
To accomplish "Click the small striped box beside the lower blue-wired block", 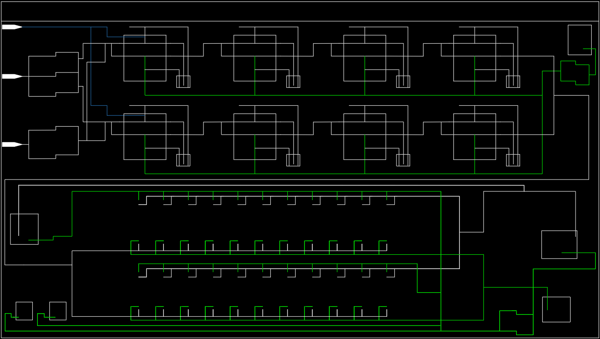I will [183, 160].
